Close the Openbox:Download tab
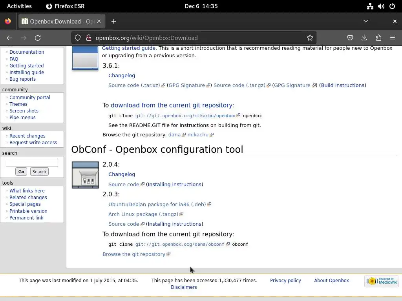This screenshot has width=402, height=301. pos(99,21)
